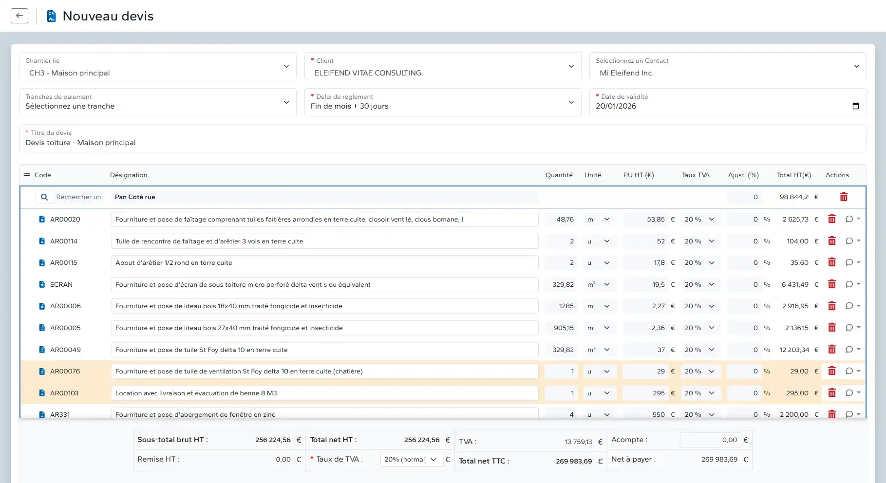
Task: Remove the AR00103 benne line
Action: [x=831, y=393]
